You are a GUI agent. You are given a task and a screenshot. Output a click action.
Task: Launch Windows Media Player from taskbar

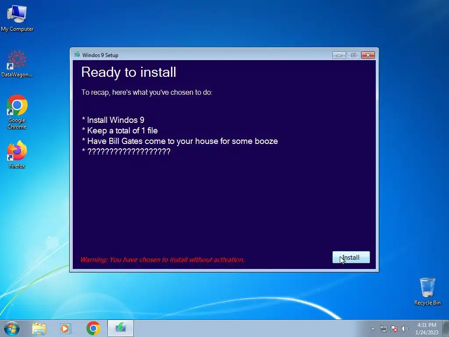coord(66,328)
